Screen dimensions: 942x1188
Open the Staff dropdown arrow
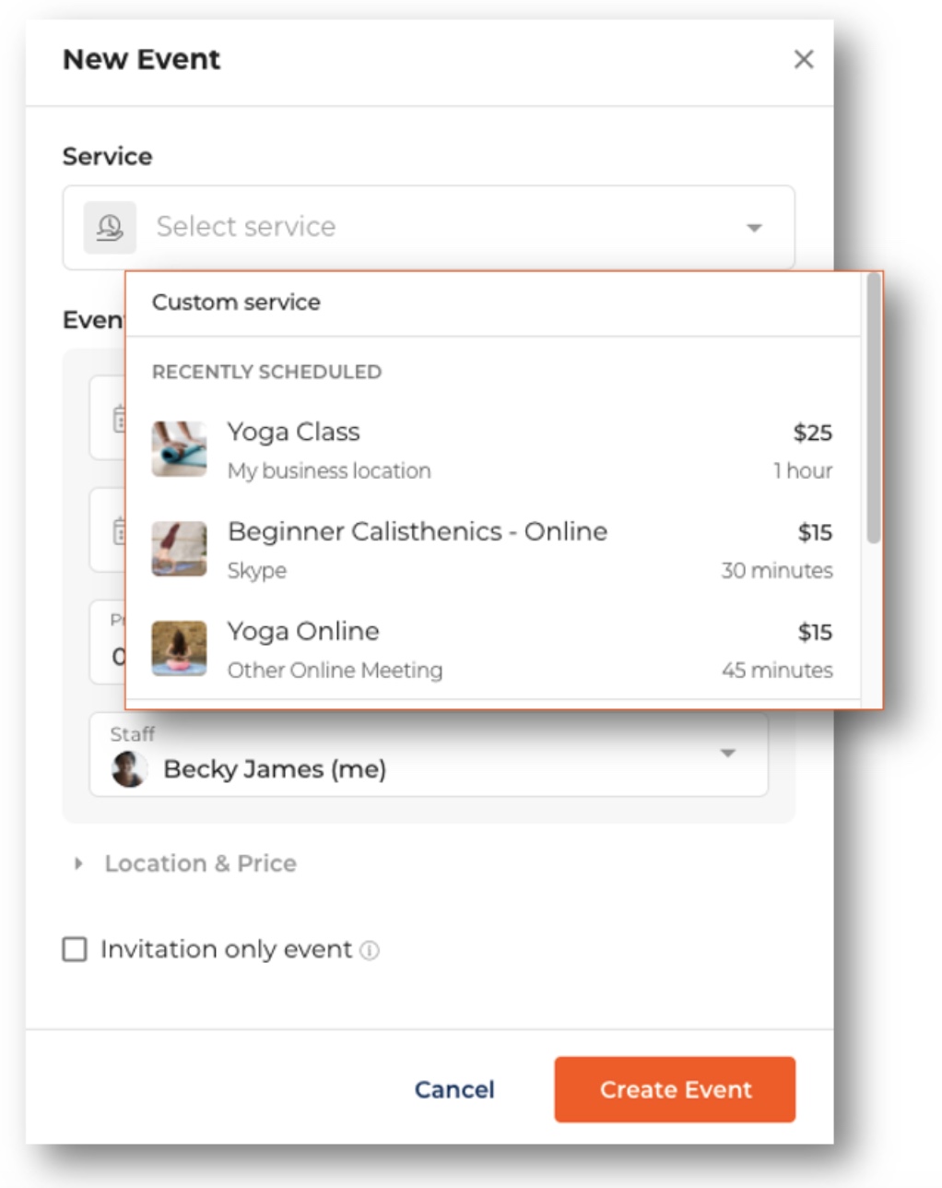[x=727, y=754]
